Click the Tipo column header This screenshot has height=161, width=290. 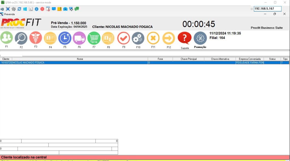[x=285, y=59]
